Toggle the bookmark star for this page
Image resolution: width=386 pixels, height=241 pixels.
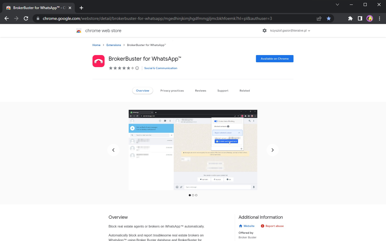pyautogui.click(x=329, y=18)
